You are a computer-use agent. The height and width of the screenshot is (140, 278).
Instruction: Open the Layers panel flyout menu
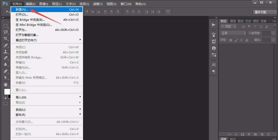[274, 21]
